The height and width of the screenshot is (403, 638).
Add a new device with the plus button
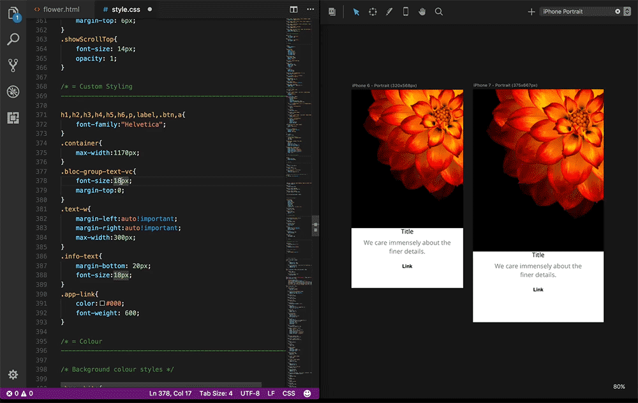click(531, 12)
